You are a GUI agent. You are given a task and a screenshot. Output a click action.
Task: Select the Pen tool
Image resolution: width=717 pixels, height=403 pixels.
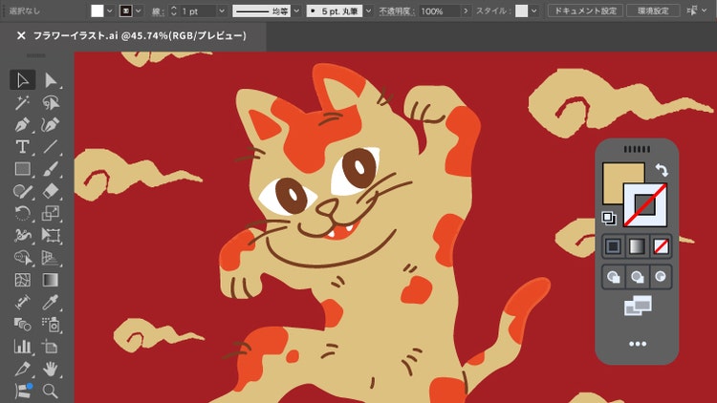click(x=22, y=124)
